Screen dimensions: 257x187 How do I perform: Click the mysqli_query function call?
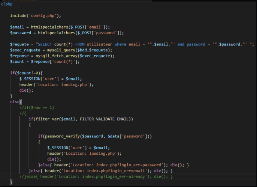pos(61,50)
